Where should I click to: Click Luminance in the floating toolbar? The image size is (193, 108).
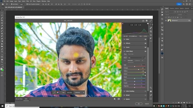point(78,93)
